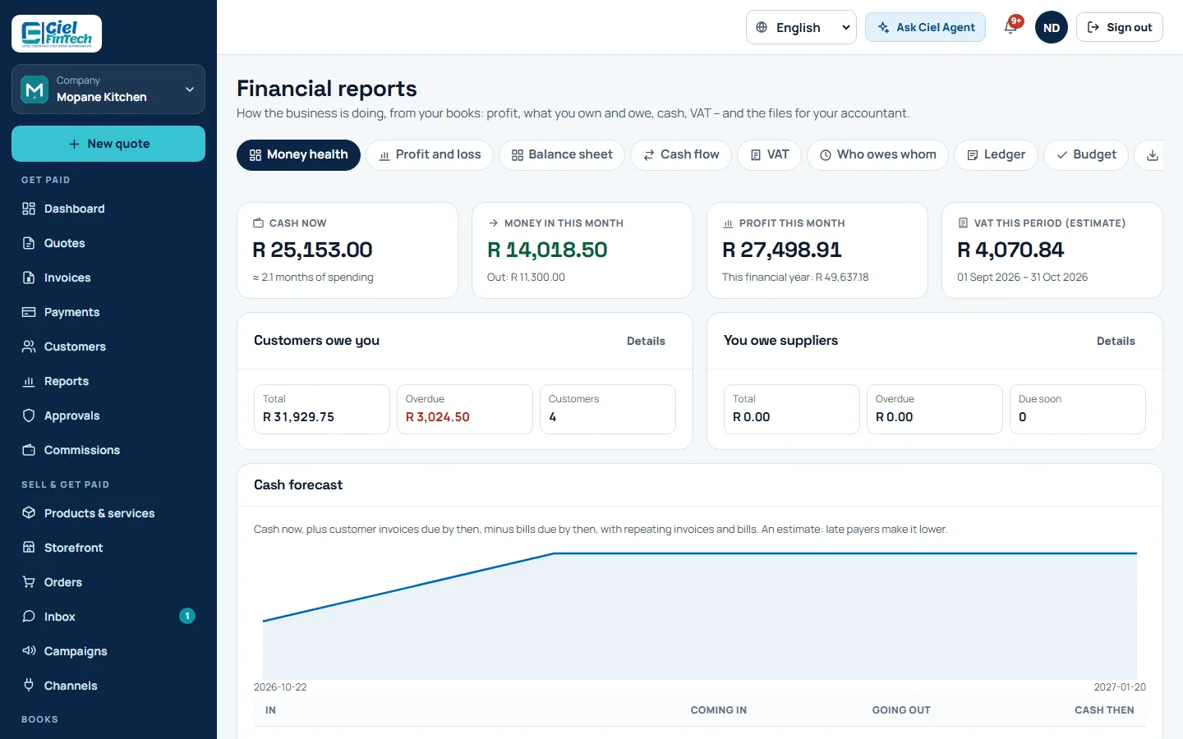Open Campaigns in sidebar

(x=108, y=651)
